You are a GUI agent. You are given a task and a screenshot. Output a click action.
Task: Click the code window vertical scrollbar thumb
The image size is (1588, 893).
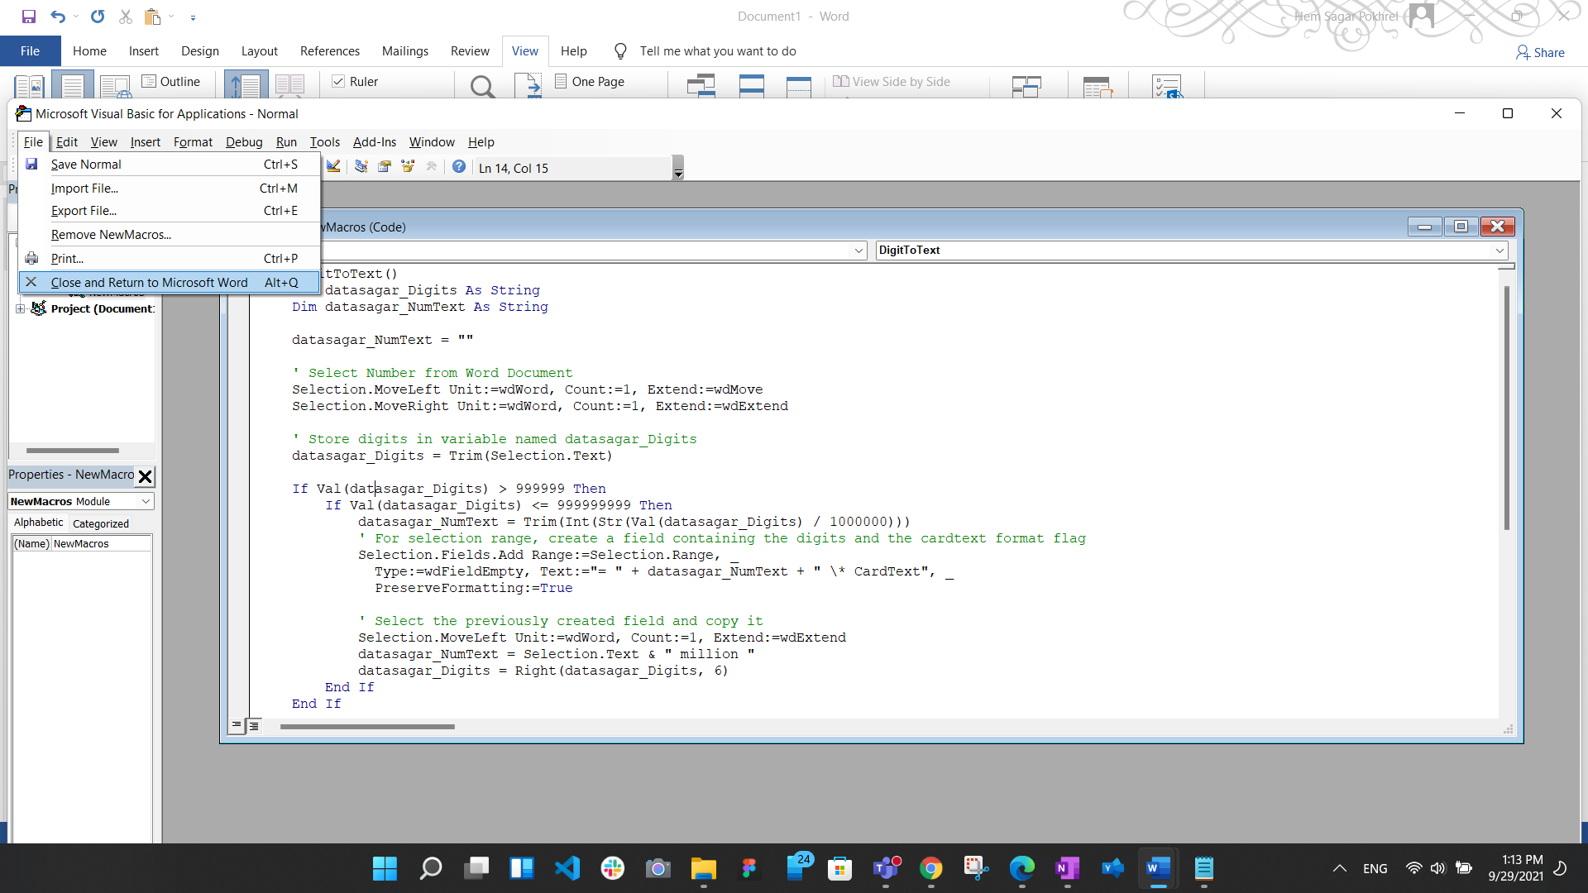point(1506,408)
